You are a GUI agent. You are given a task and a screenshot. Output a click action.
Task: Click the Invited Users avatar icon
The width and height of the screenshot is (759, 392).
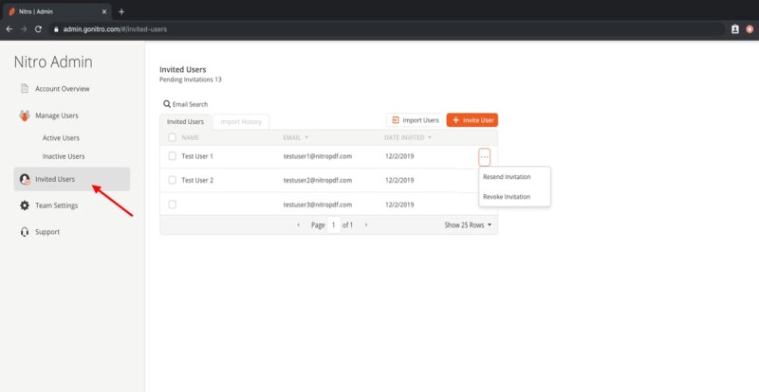(x=25, y=179)
